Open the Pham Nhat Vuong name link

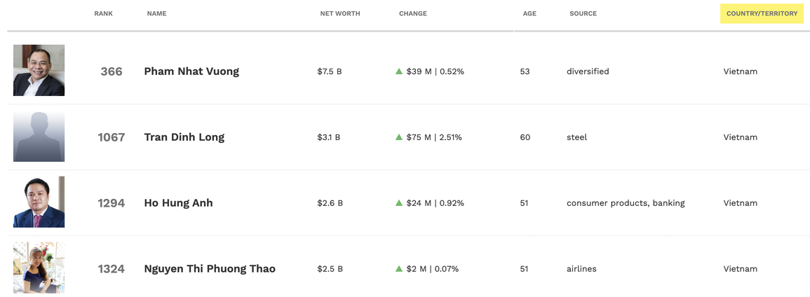pos(191,71)
